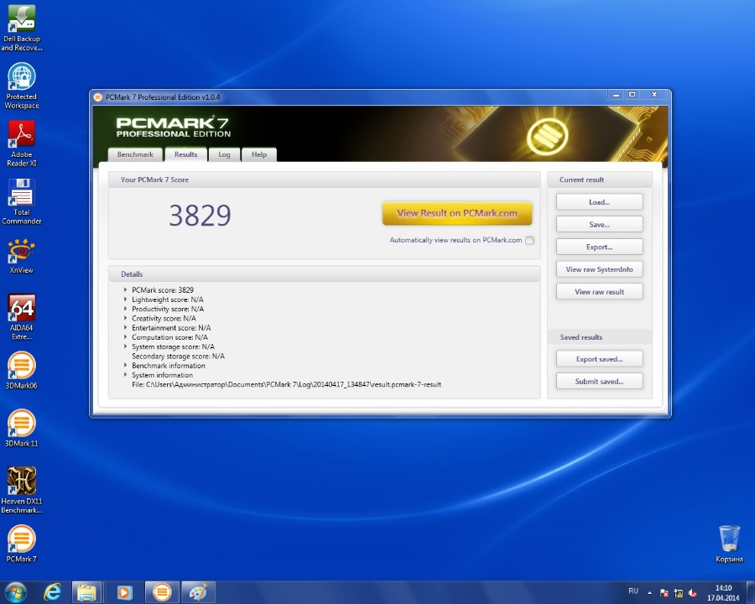The width and height of the screenshot is (755, 604).
Task: Enable automatically view results on PCMark.com
Action: click(529, 240)
